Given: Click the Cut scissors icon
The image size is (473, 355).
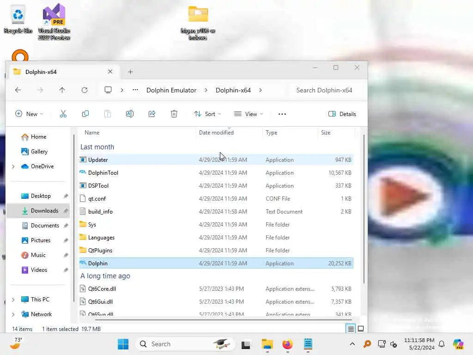Looking at the screenshot, I should [63, 114].
